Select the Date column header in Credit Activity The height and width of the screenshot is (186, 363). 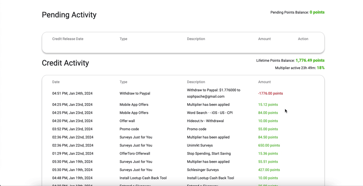tap(56, 82)
